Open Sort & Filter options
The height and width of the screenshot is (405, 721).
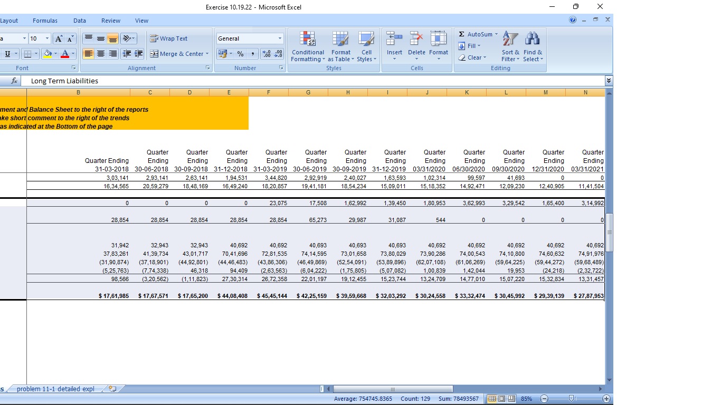[509, 46]
